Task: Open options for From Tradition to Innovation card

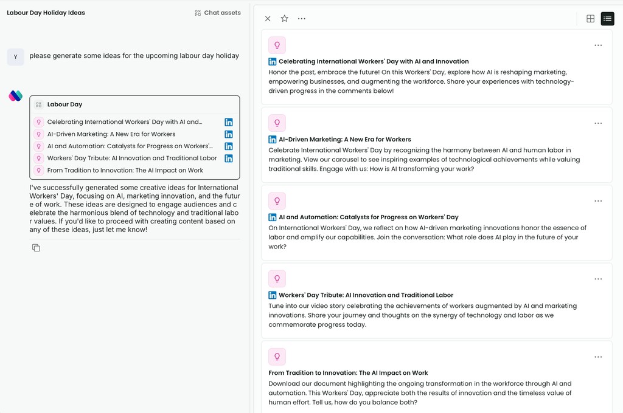Action: click(x=598, y=357)
